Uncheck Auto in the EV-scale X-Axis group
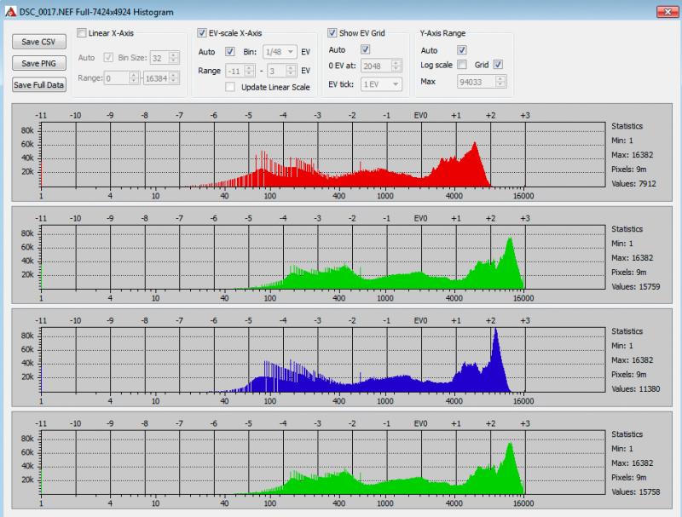 tap(230, 52)
